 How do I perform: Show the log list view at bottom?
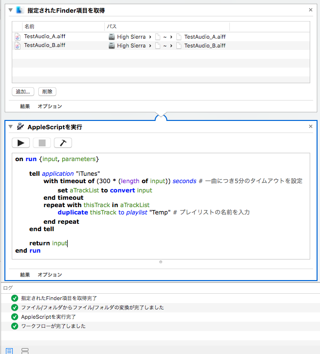pos(9,350)
